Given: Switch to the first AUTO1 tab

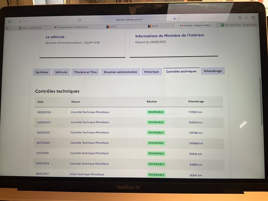Looking at the screenshot, I should pyautogui.click(x=112, y=27).
